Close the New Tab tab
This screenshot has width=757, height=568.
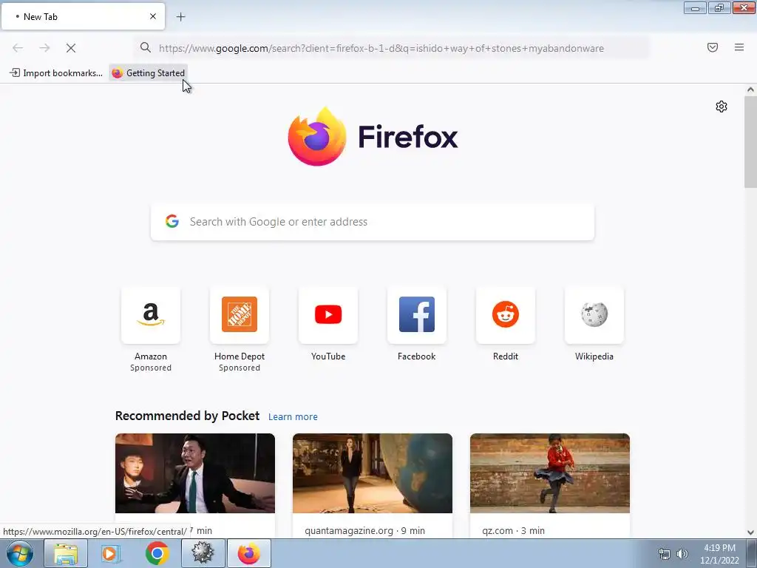[152, 16]
